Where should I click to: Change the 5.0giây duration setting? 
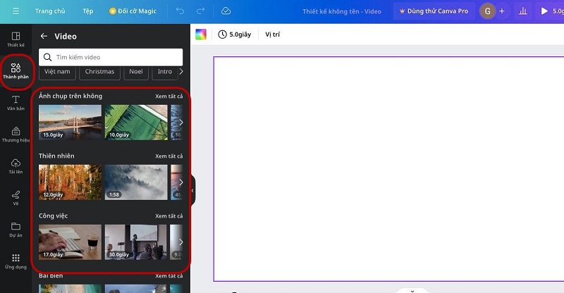(235, 34)
